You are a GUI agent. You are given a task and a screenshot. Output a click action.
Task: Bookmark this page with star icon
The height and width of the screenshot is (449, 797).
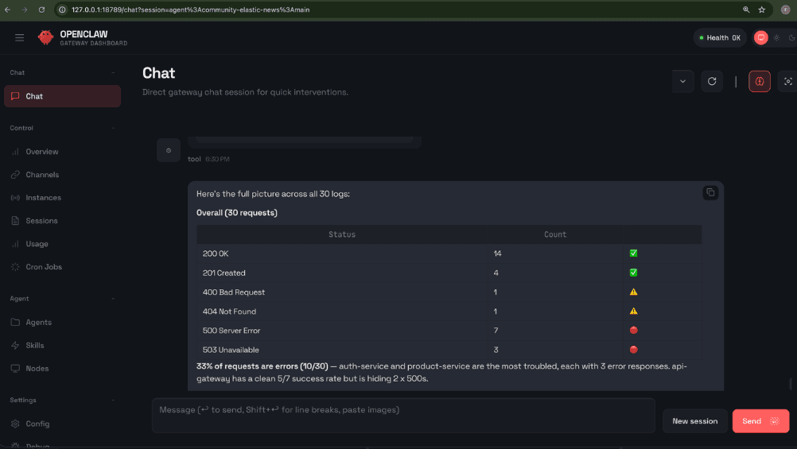click(x=761, y=10)
